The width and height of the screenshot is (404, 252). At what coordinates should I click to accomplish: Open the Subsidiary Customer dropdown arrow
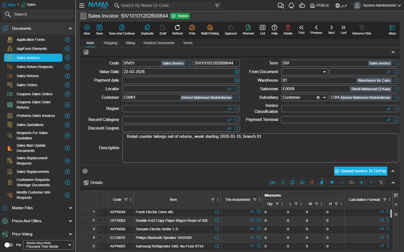324,98
